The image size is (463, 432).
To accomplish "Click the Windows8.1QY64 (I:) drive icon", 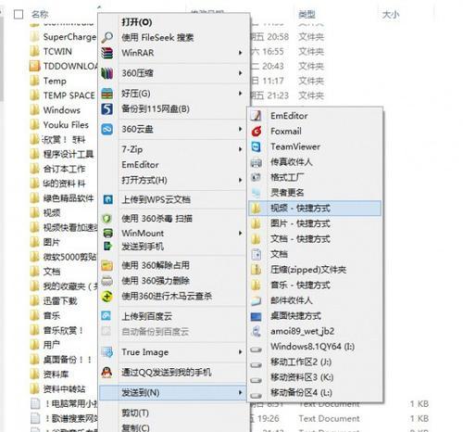I will 257,349.
